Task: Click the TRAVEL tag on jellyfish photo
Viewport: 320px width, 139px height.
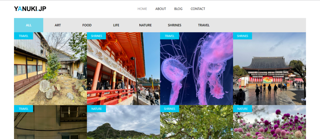Action: [169, 36]
